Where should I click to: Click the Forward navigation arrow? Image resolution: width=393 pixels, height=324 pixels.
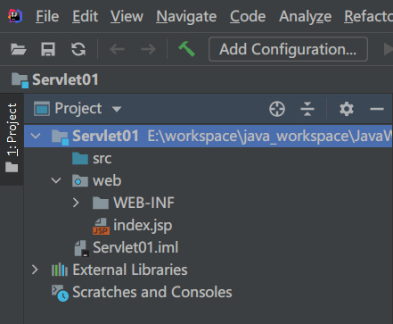tap(148, 49)
